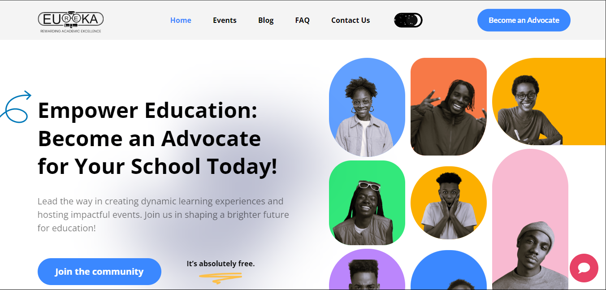Open the Blog page

[x=266, y=20]
